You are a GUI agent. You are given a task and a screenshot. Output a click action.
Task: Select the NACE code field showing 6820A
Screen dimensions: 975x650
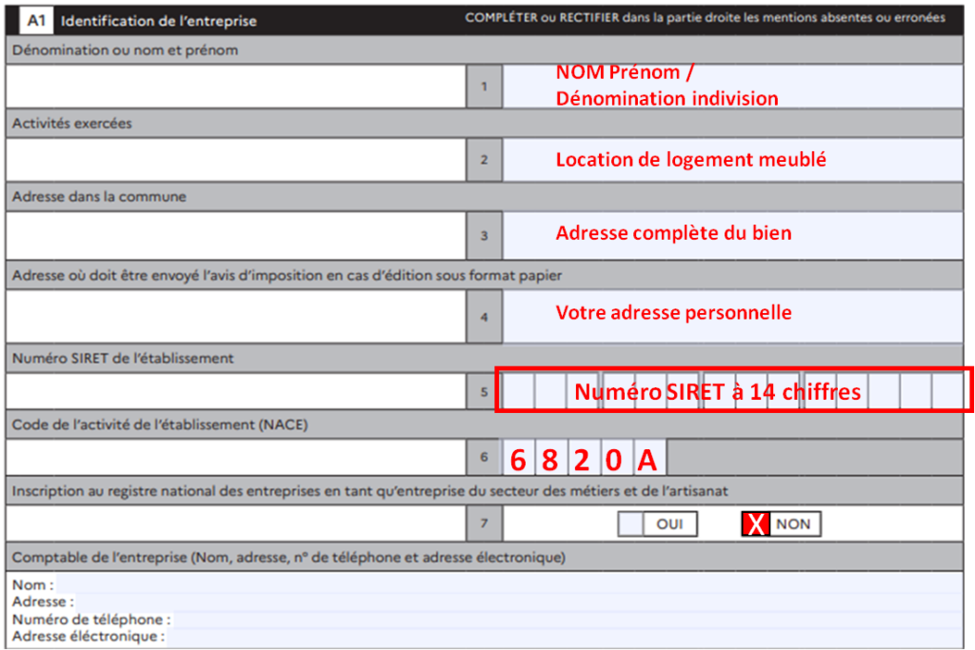(585, 459)
